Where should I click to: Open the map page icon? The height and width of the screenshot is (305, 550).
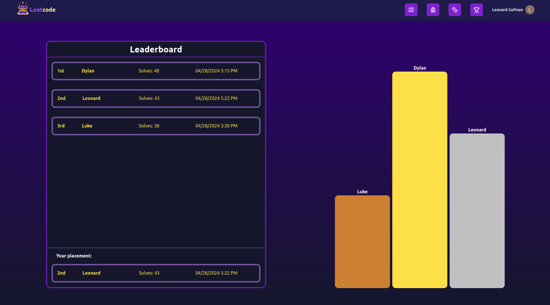[x=411, y=10]
